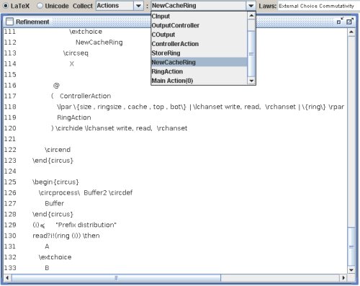The height and width of the screenshot is (286, 360).
Task: Open the Laws field External Choice Commutativity
Action: [x=318, y=6]
